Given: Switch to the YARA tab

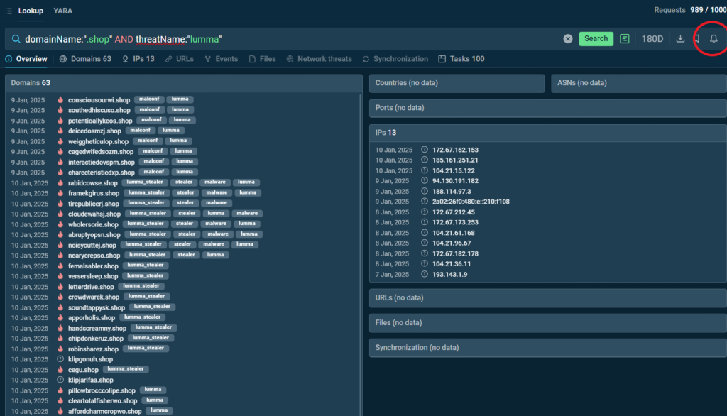Looking at the screenshot, I should [62, 11].
